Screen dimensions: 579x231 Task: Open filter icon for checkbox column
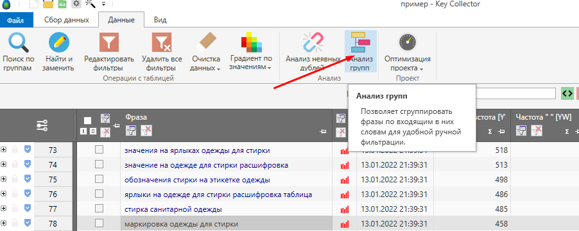pyautogui.click(x=105, y=118)
